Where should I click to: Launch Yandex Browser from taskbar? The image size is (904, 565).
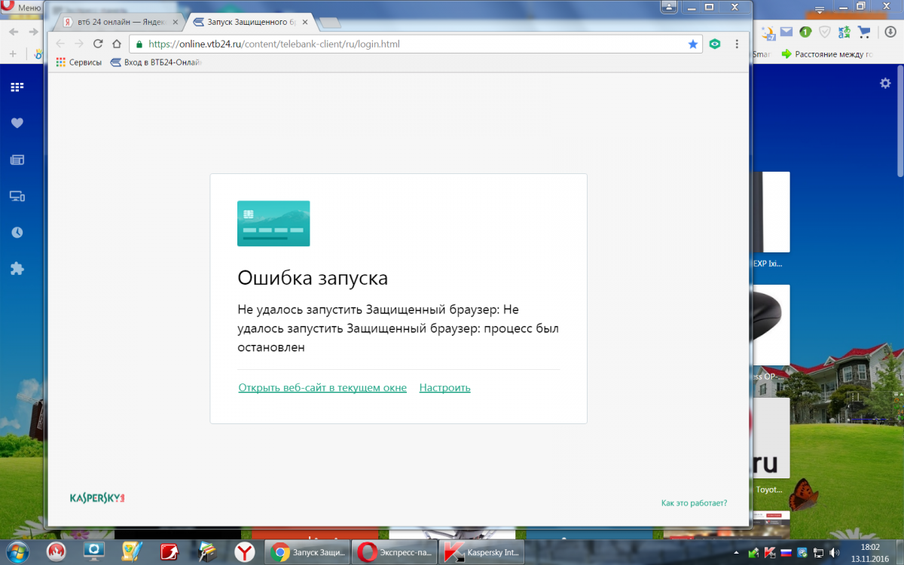point(244,552)
